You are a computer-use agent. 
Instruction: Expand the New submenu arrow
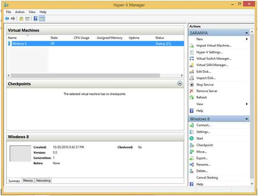246,39
